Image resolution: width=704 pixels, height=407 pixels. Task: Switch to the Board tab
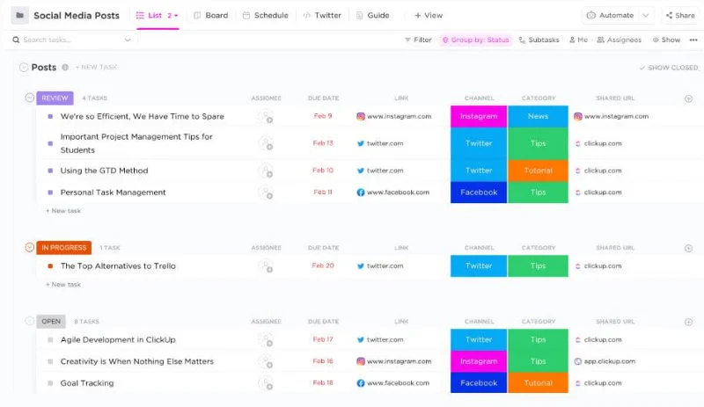click(210, 15)
